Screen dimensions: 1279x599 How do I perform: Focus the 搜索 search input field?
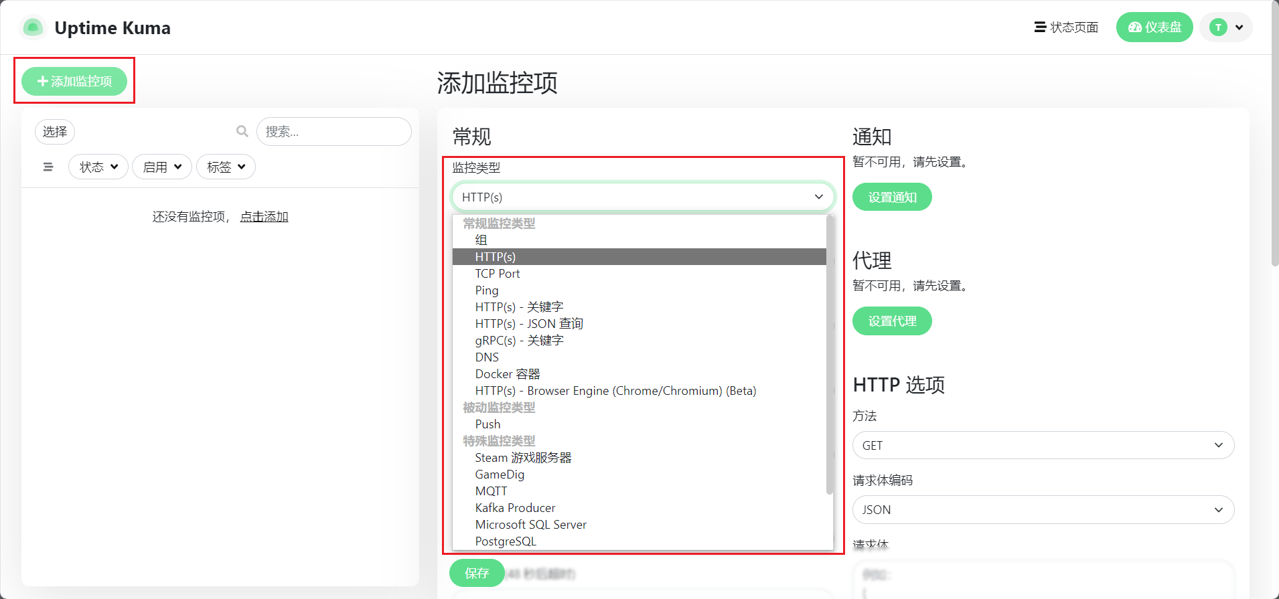[333, 132]
